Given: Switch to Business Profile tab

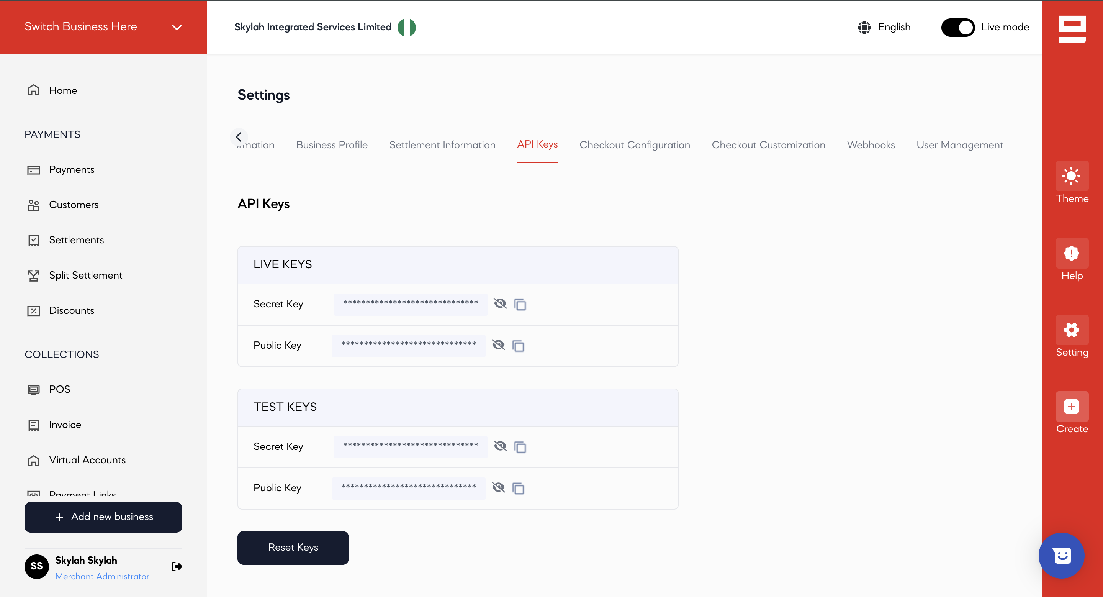Looking at the screenshot, I should pos(331,145).
